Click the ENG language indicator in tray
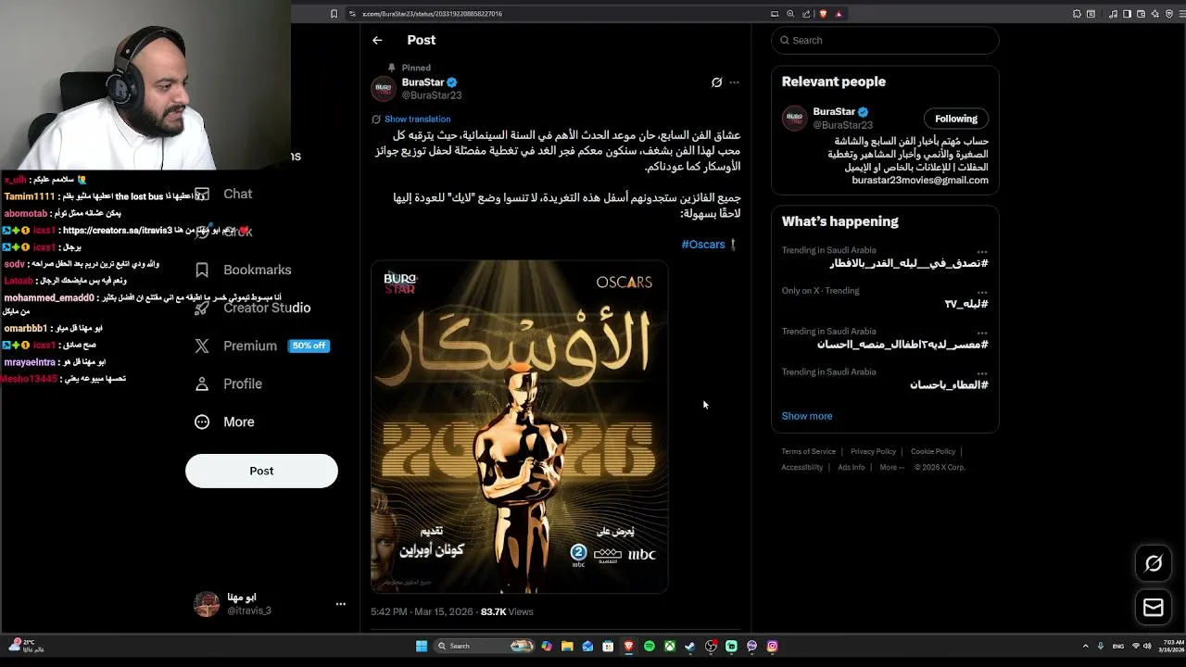The image size is (1186, 667). (x=1118, y=646)
